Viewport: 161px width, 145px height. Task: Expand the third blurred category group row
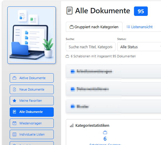[x=113, y=106]
